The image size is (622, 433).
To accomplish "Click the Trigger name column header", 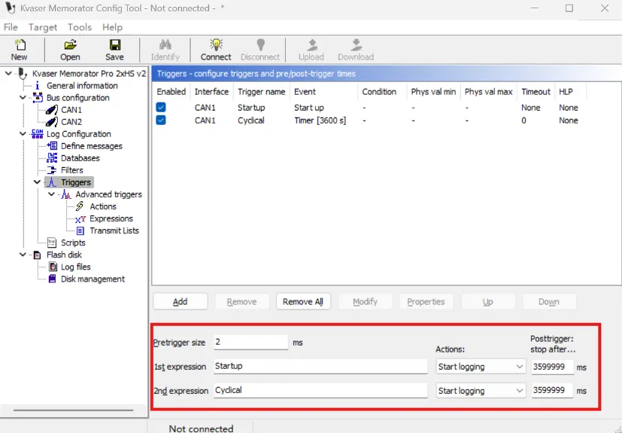I will tap(262, 92).
